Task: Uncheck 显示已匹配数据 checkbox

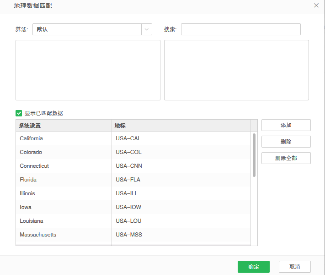Action: [x=19, y=113]
